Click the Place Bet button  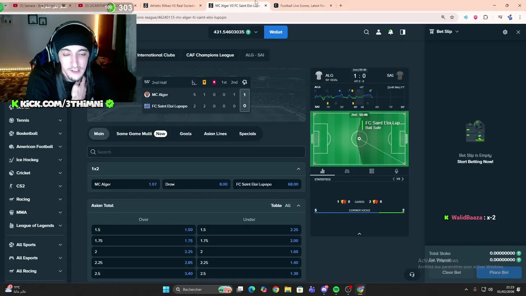click(x=499, y=273)
